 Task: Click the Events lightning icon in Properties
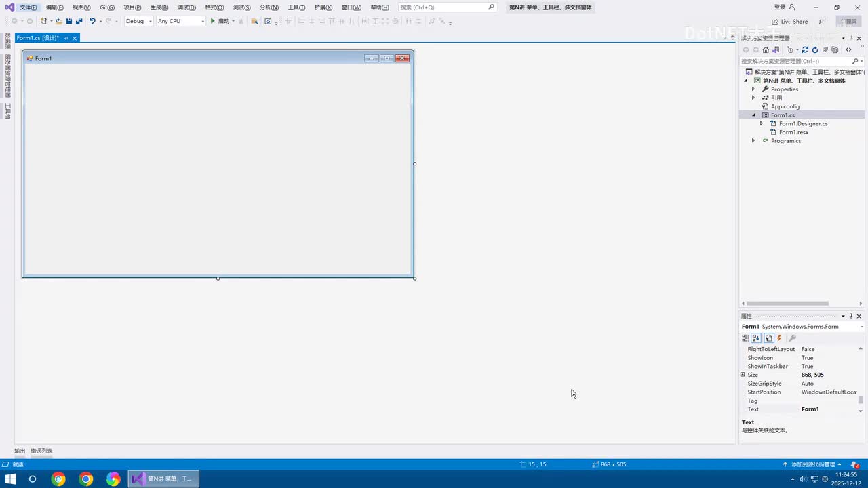click(779, 338)
